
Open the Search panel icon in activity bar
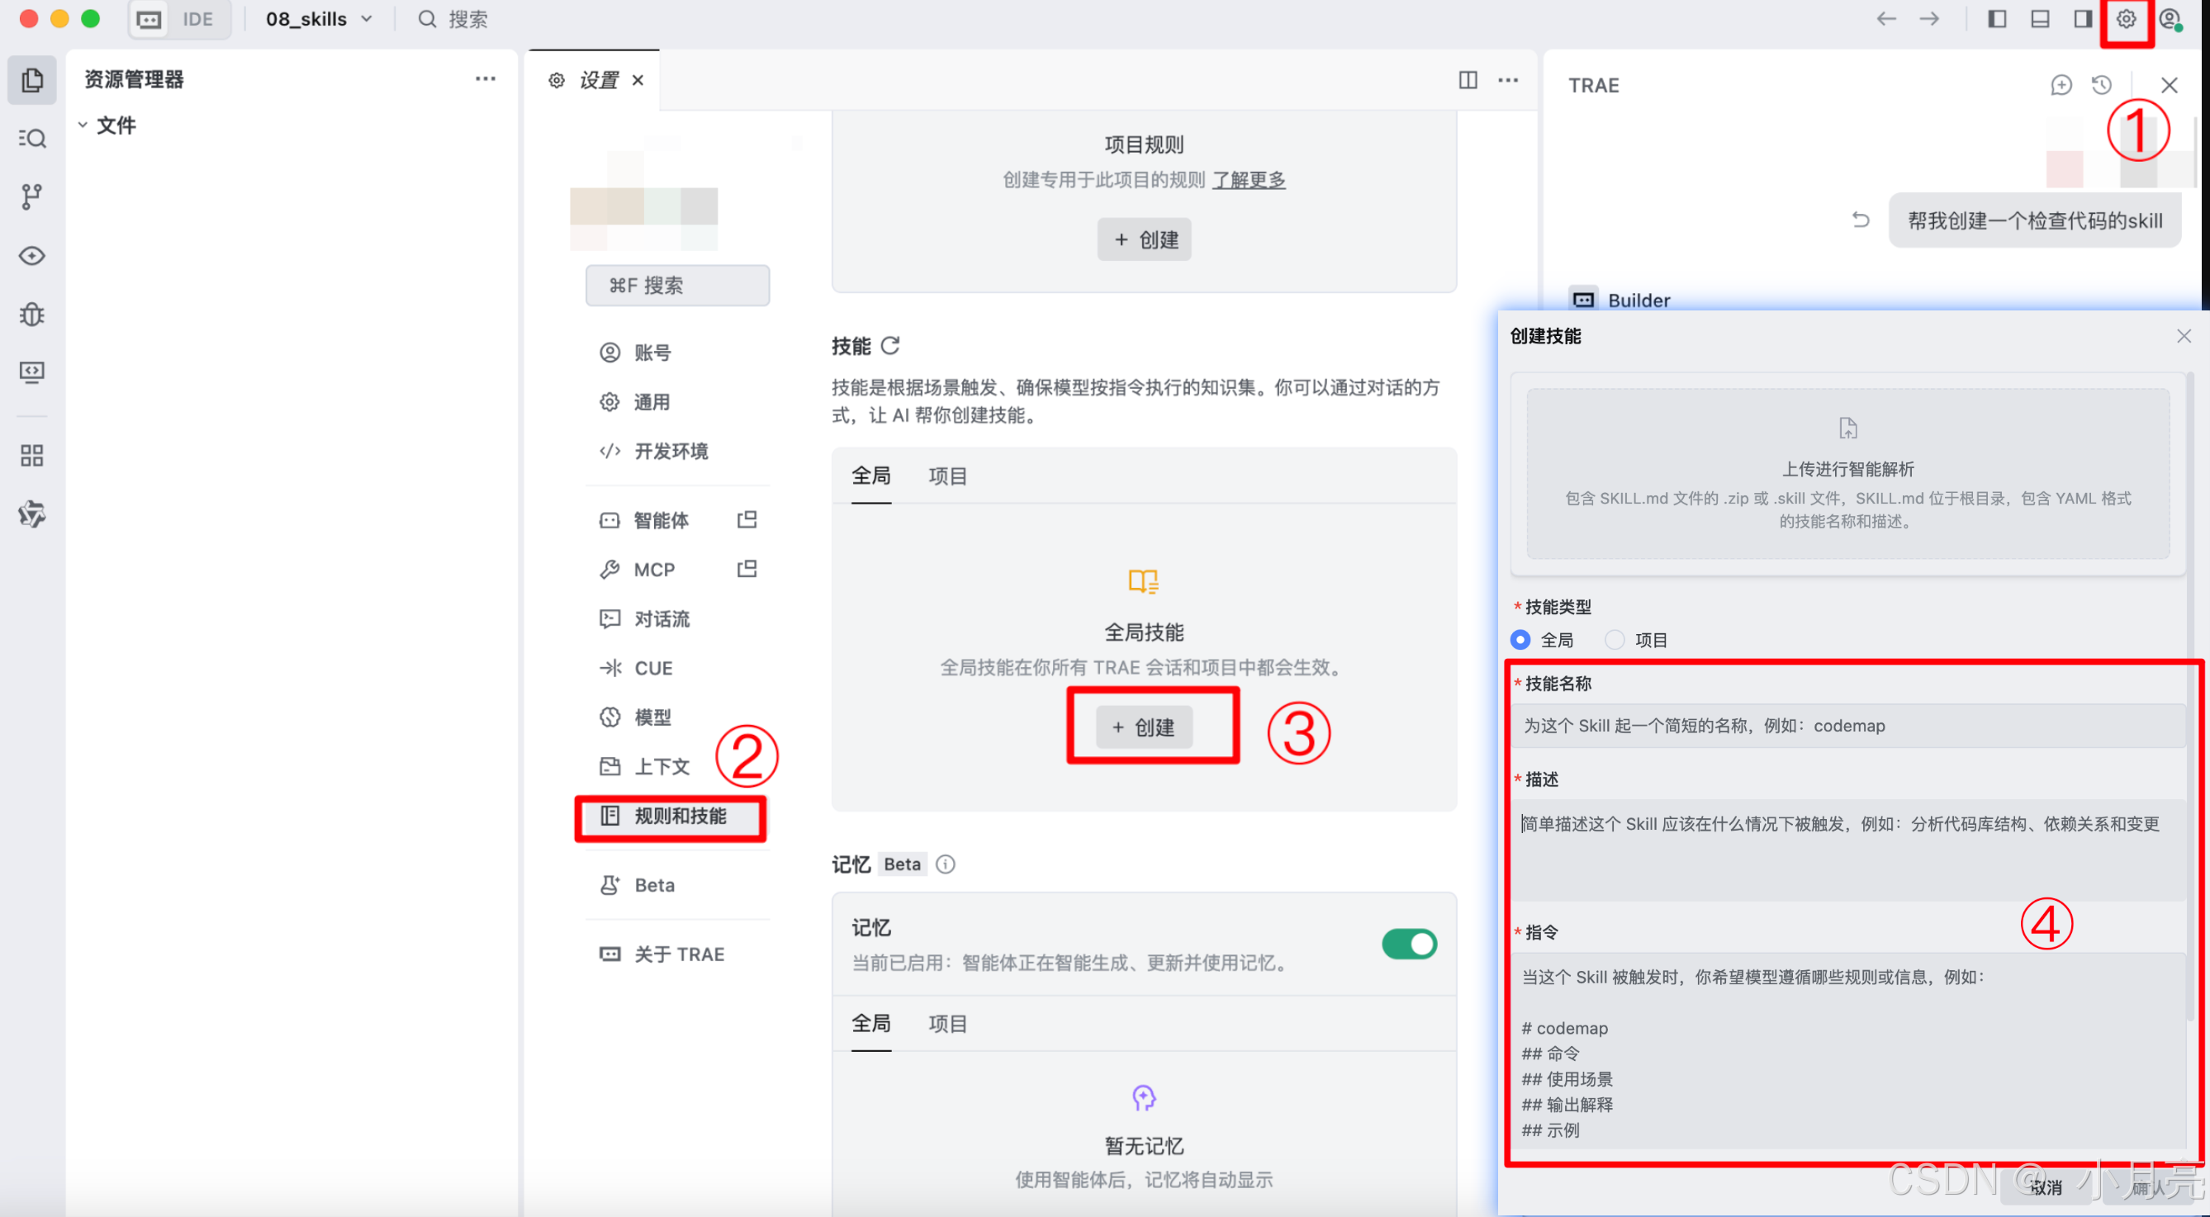coord(31,138)
